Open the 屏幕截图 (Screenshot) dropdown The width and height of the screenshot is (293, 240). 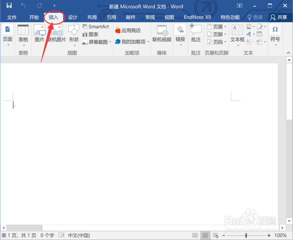click(x=97, y=42)
